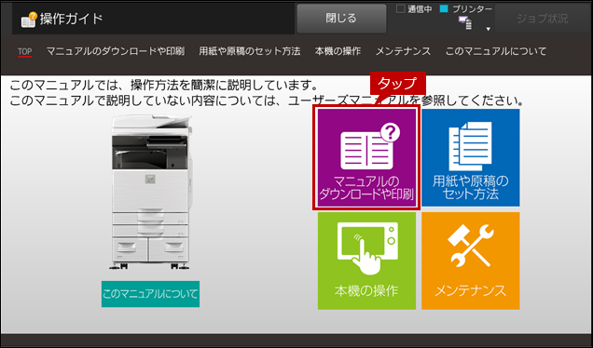Switch to 用紙や原稿のセット方法 nav tab

click(x=250, y=51)
